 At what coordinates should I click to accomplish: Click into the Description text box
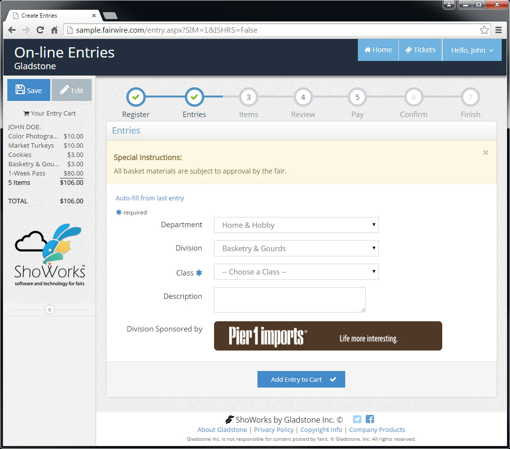290,299
